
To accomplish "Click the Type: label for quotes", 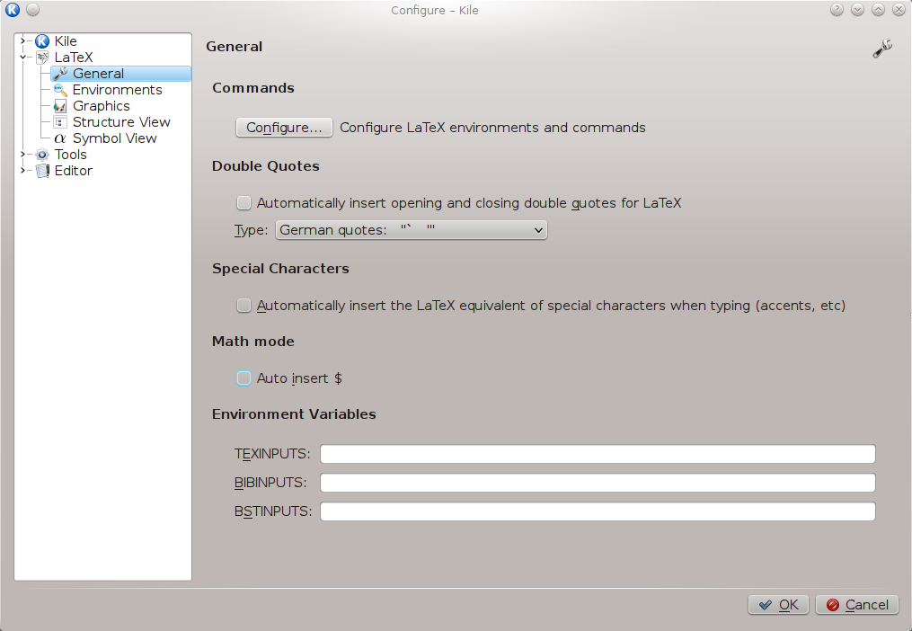I will pos(252,230).
